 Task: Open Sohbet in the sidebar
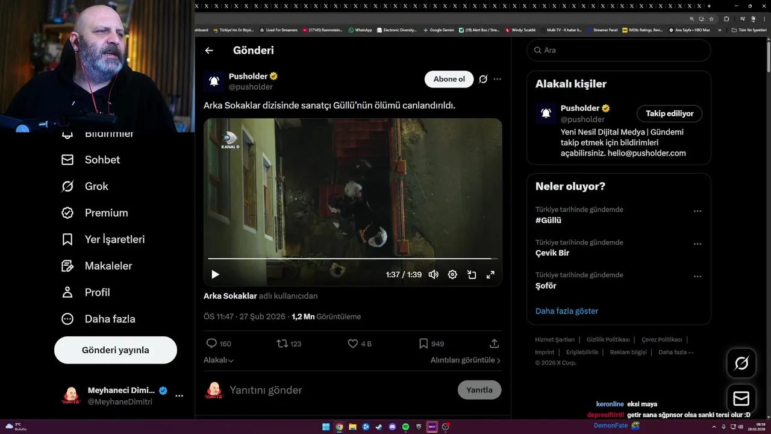point(90,160)
